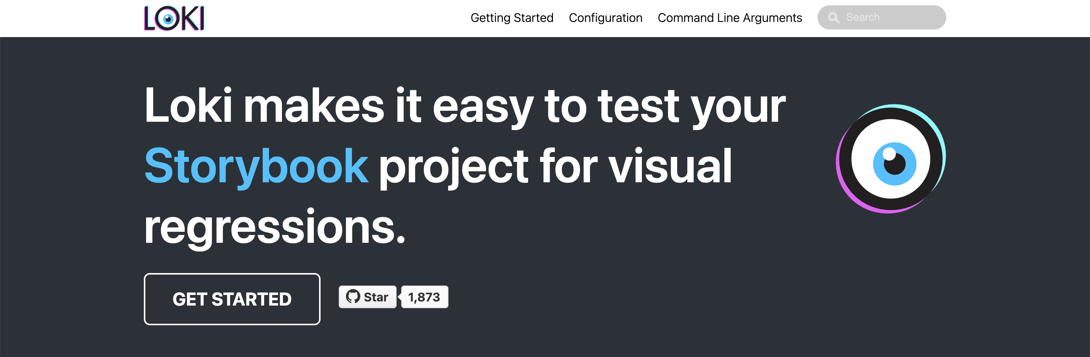Click the eye inside the logo's letter O
The width and height of the screenshot is (1090, 357).
click(168, 19)
